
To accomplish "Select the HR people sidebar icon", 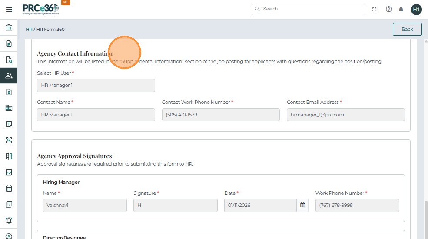I will click(x=9, y=76).
